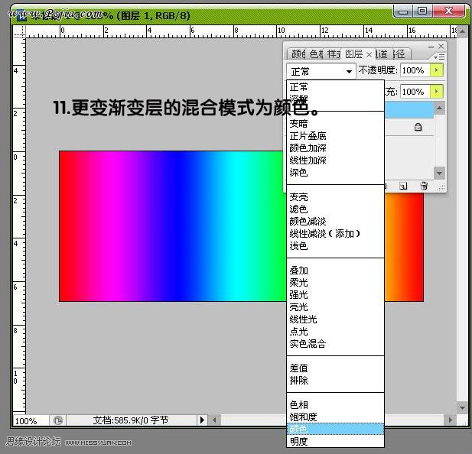Set blend mode to 饱和度
The height and width of the screenshot is (454, 472).
click(335, 417)
